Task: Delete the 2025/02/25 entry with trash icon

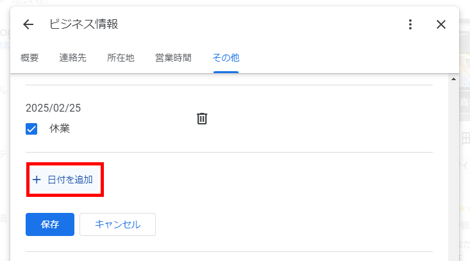Action: (202, 119)
